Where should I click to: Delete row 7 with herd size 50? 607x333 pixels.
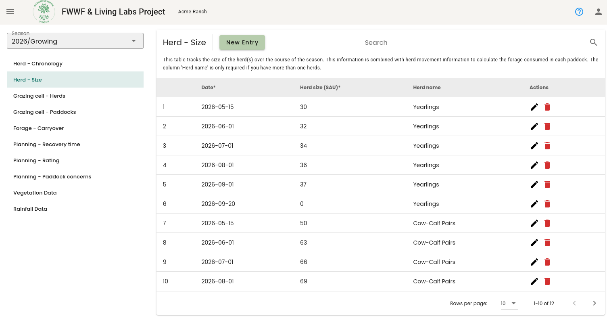tap(547, 223)
